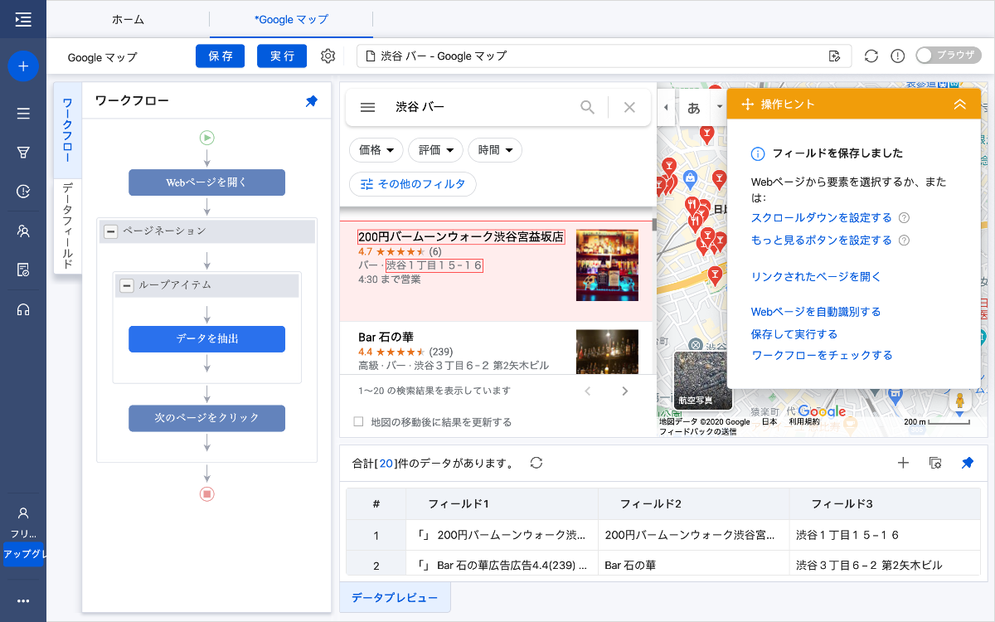Open the document check icon in sidebar

tap(23, 270)
